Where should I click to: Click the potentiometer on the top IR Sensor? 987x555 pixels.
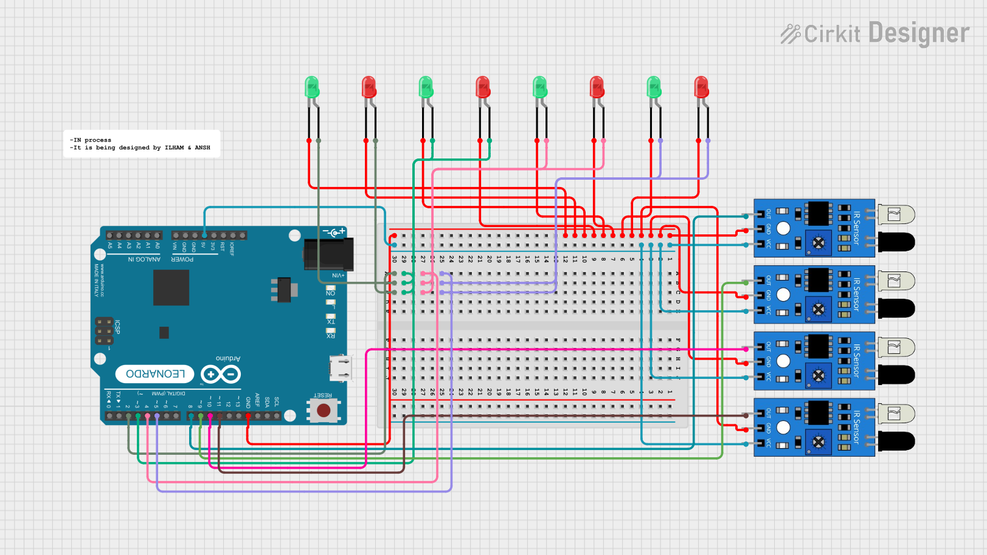click(819, 243)
